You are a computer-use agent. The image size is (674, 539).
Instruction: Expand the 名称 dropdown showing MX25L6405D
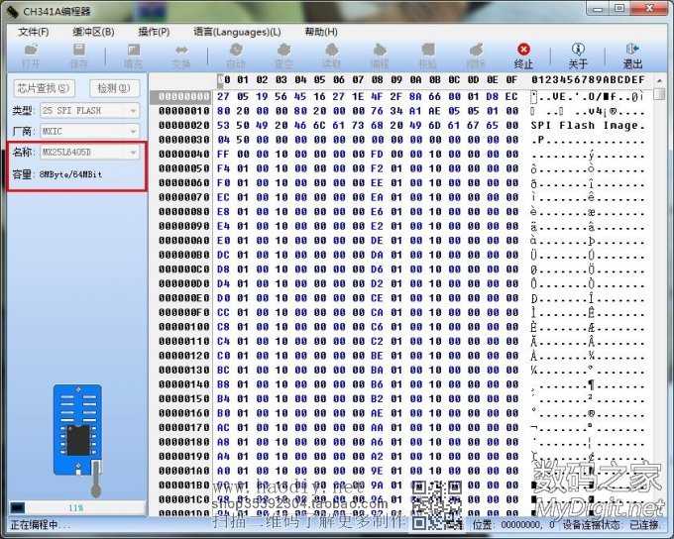pos(89,153)
